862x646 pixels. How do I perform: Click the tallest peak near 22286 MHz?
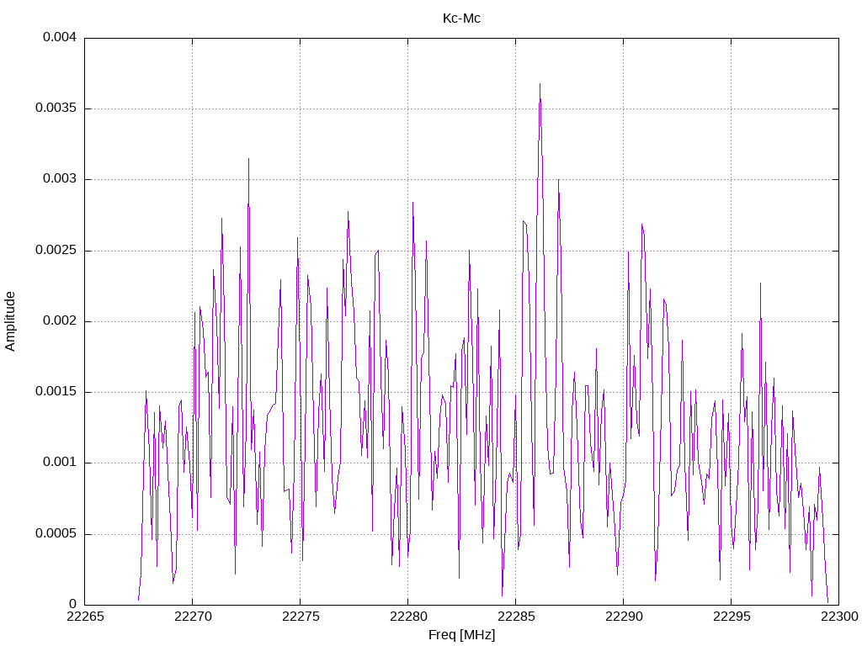point(540,86)
